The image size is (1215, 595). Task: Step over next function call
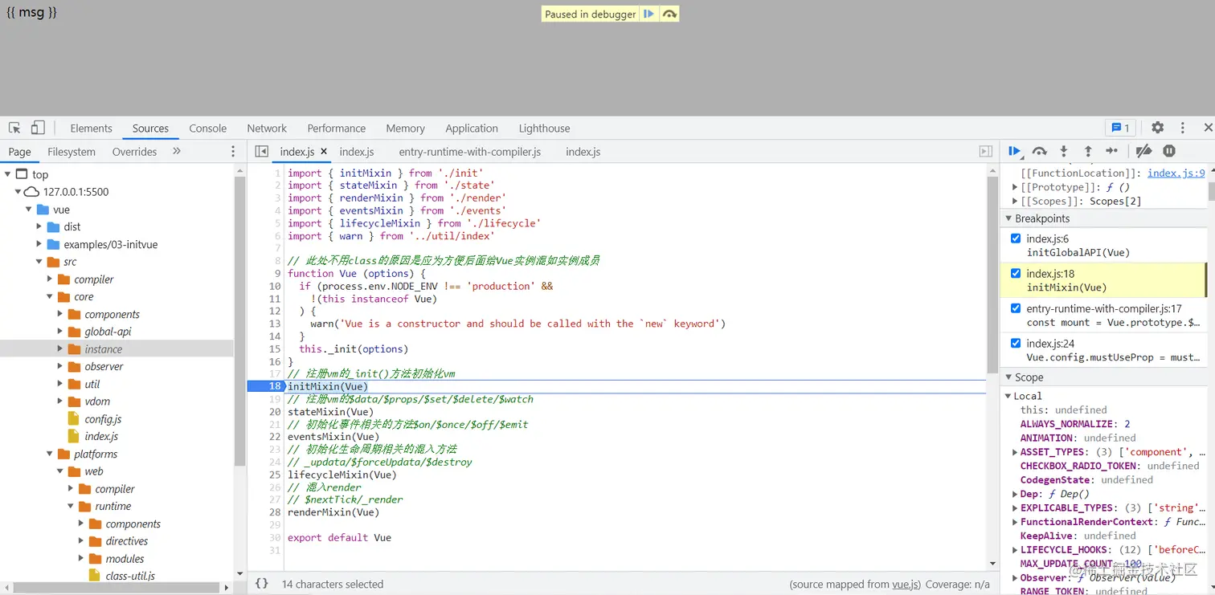pos(1040,151)
